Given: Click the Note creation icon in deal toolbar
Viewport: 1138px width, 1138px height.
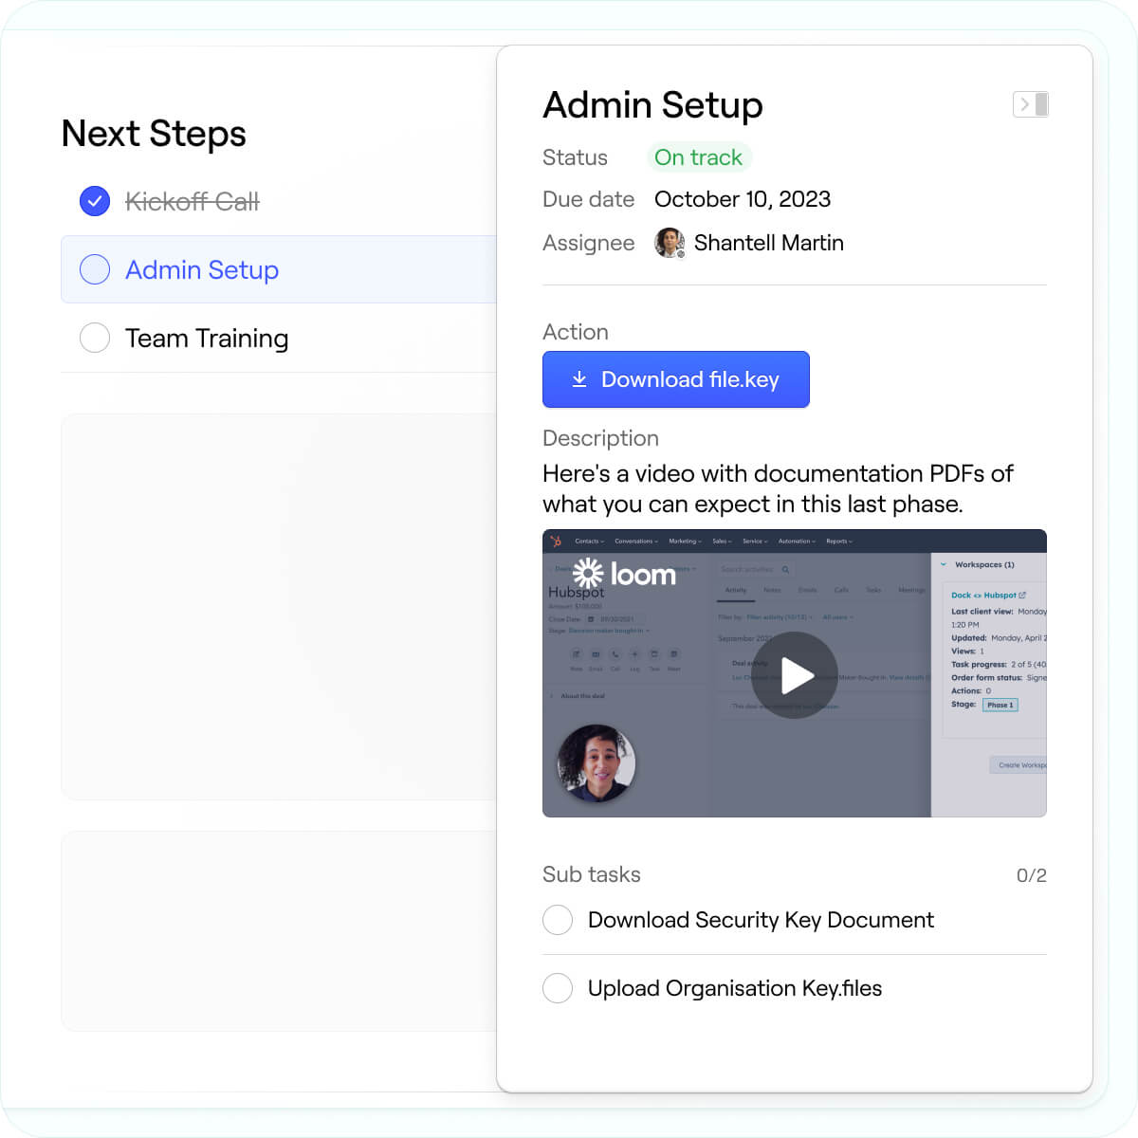Looking at the screenshot, I should (577, 654).
